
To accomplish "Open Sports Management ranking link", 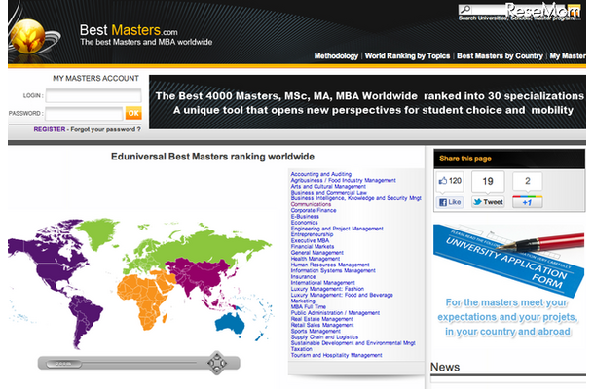I will (x=316, y=331).
